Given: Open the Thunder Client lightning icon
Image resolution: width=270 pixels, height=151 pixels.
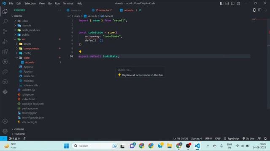Looking at the screenshot, I should (x=5, y=62).
